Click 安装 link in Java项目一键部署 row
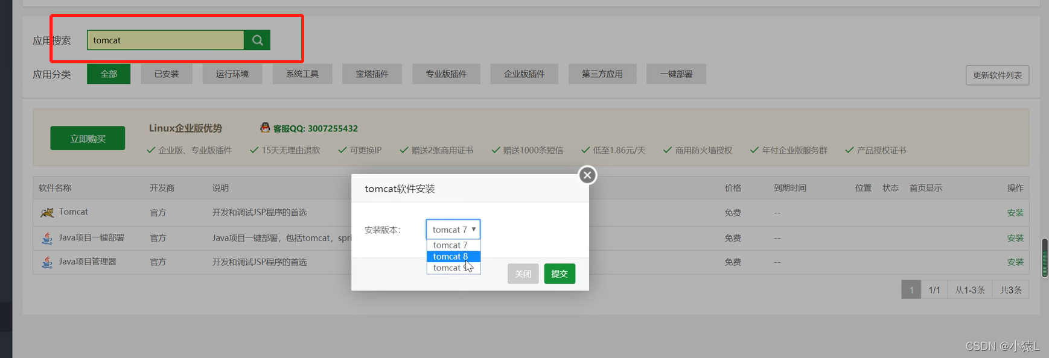The height and width of the screenshot is (358, 1049). (x=1015, y=238)
